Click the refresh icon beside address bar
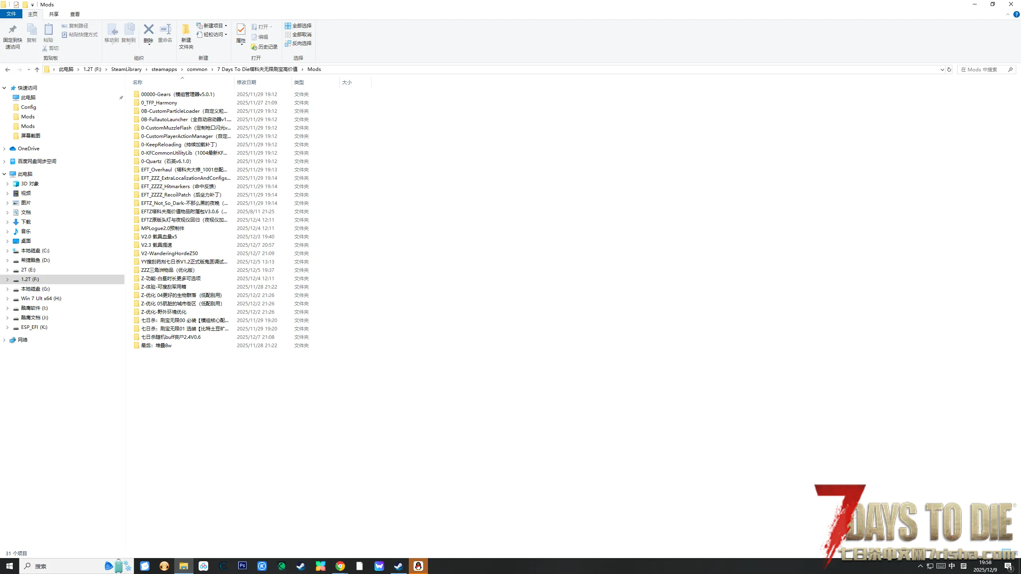This screenshot has width=1021, height=574. coord(949,69)
